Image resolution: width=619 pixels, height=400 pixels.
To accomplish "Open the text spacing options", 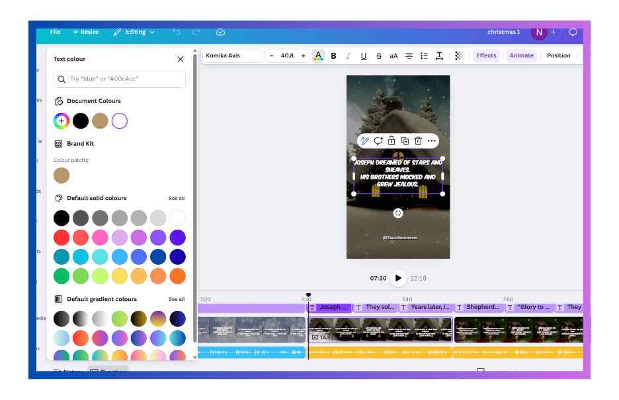I will (x=439, y=56).
